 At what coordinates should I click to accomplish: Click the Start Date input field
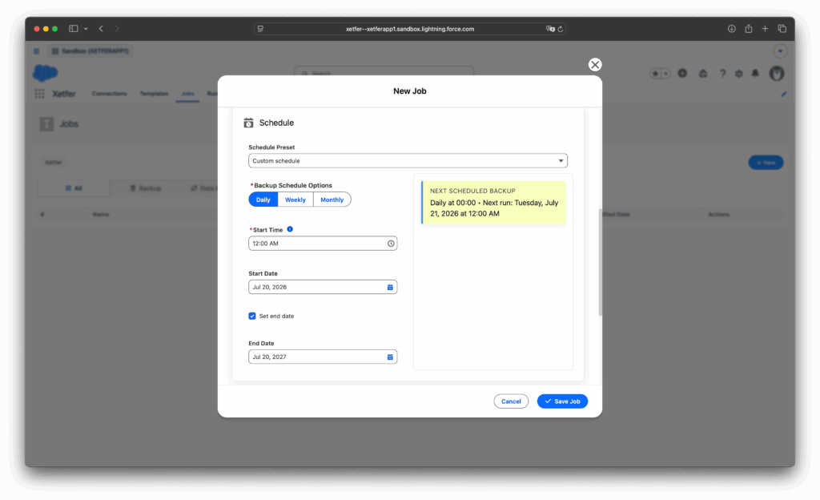point(323,287)
